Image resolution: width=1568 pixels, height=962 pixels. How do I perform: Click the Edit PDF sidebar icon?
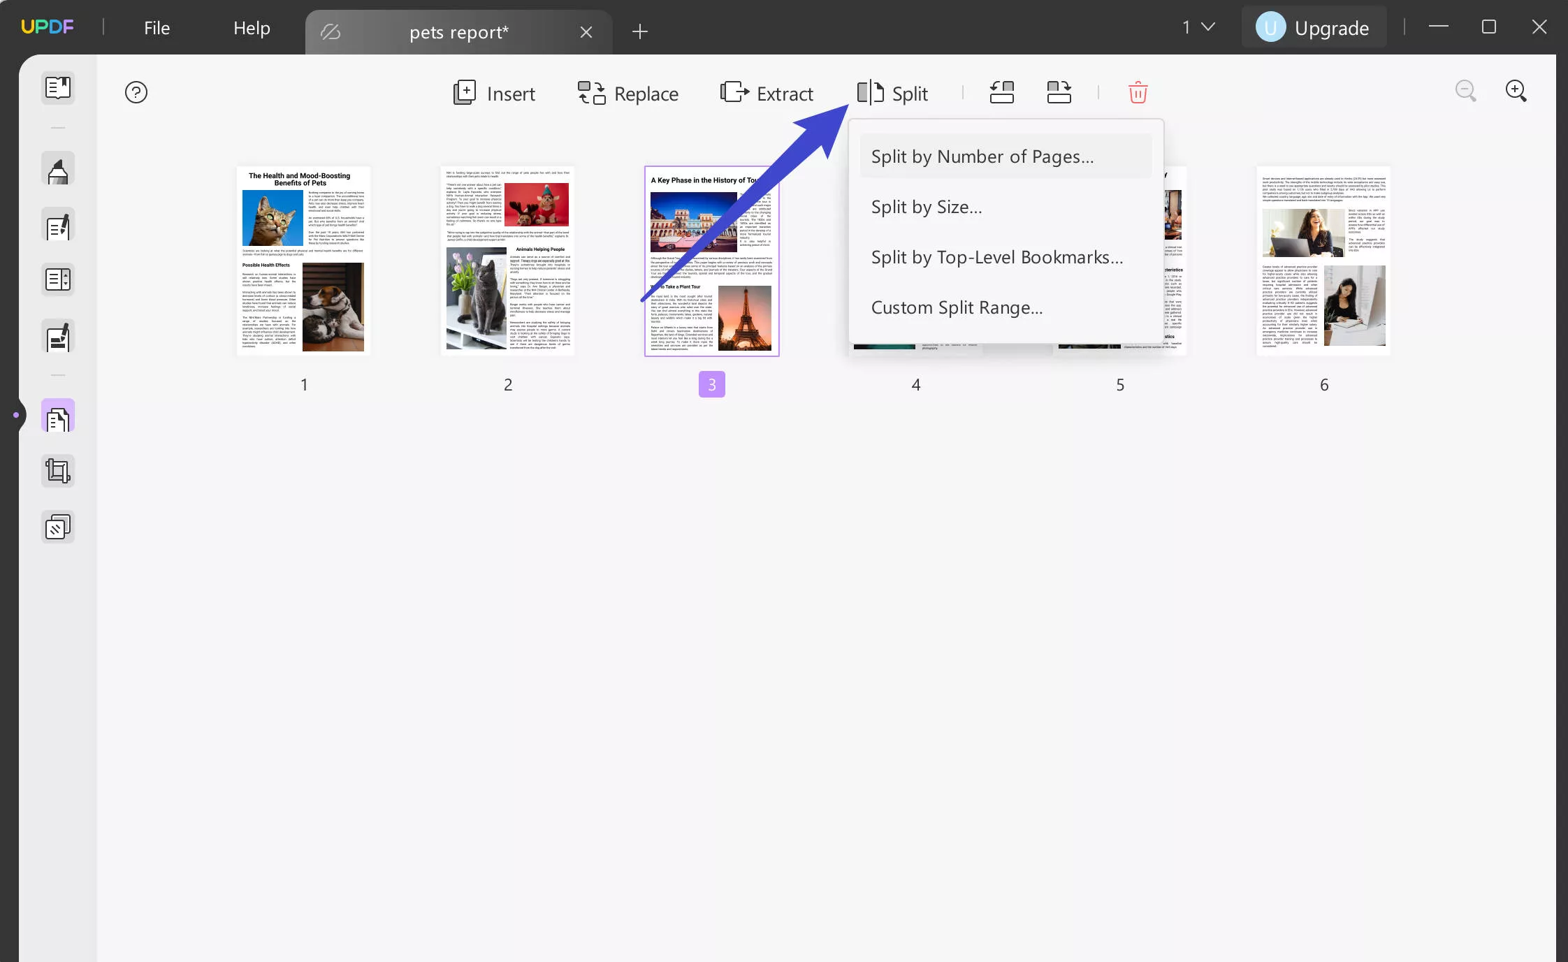[58, 227]
